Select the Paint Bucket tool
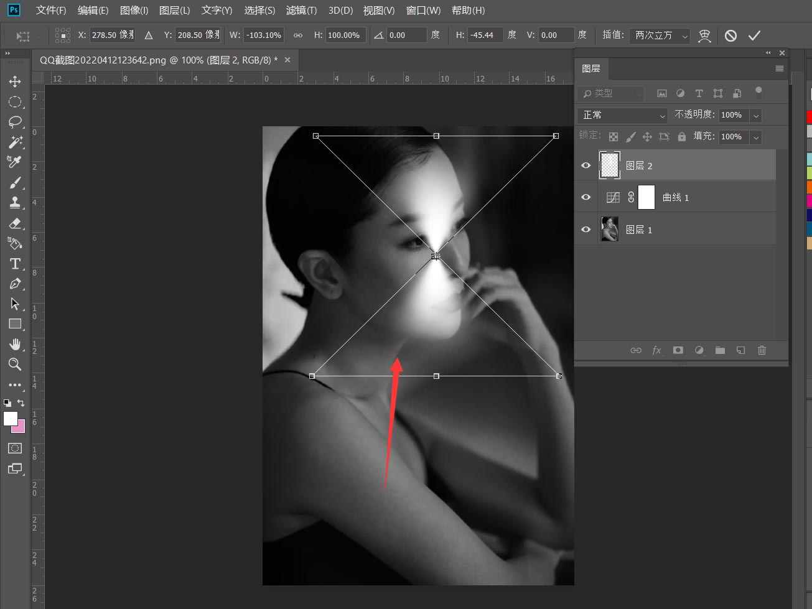The height and width of the screenshot is (609, 812). point(15,243)
